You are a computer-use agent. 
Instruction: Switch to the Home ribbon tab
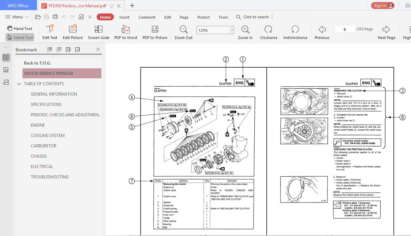(x=105, y=17)
